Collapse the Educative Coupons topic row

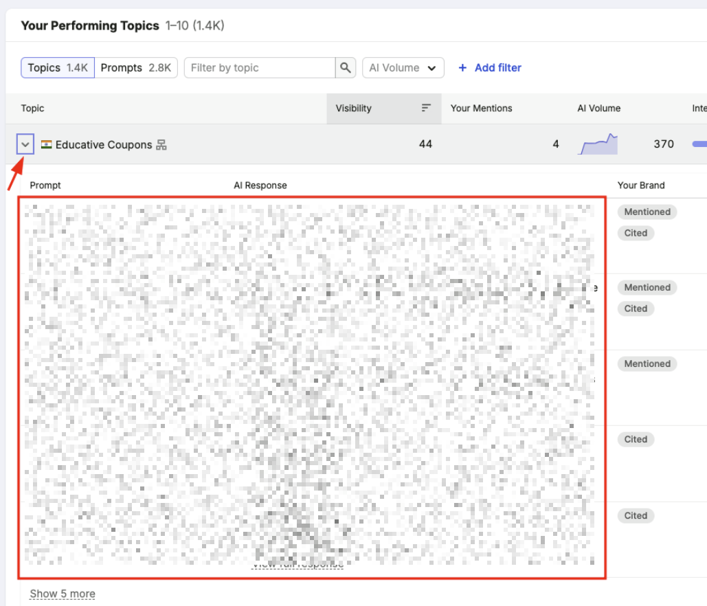[x=25, y=144]
